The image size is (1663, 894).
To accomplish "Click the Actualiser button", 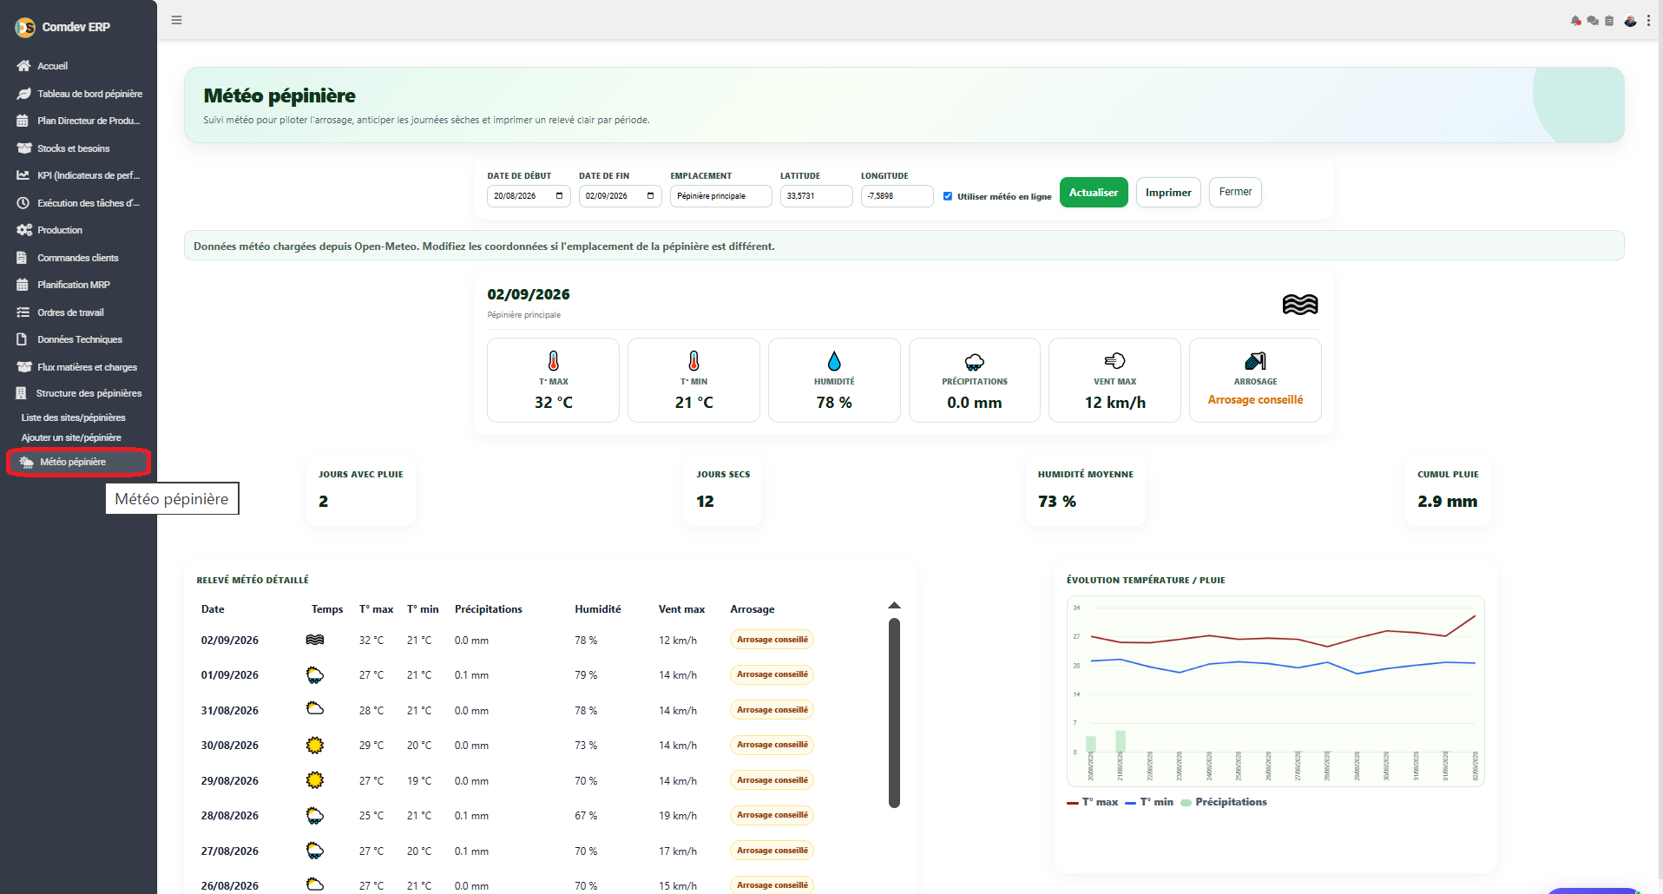I will [x=1094, y=193].
